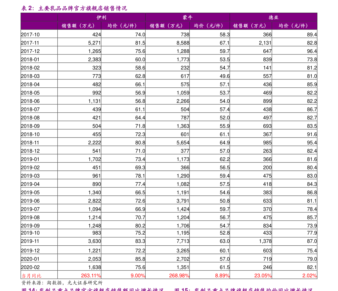Click the sales value 3,791 for 2019-06
Viewport: 338px width, 291px height.
pyautogui.click(x=183, y=201)
